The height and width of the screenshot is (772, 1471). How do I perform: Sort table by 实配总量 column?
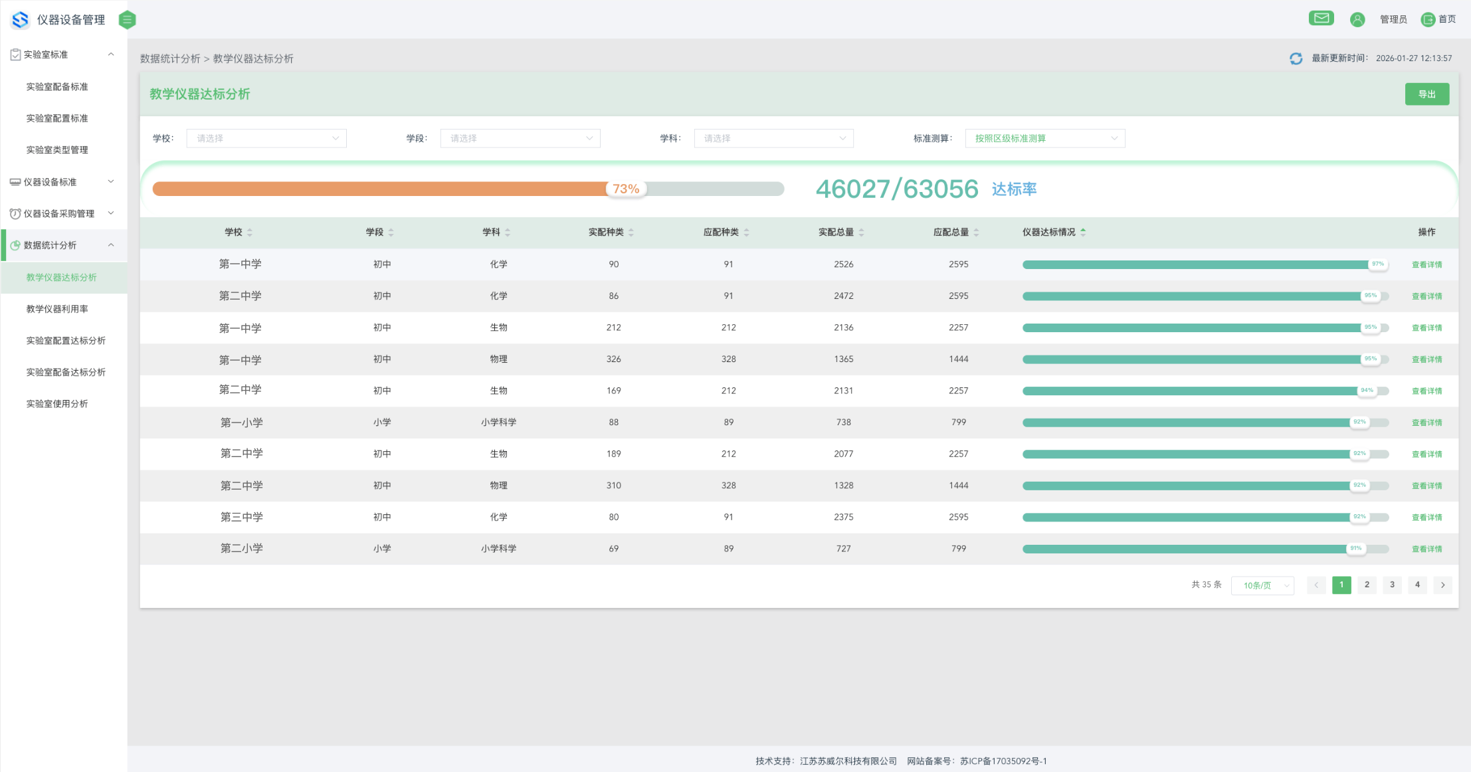(861, 232)
